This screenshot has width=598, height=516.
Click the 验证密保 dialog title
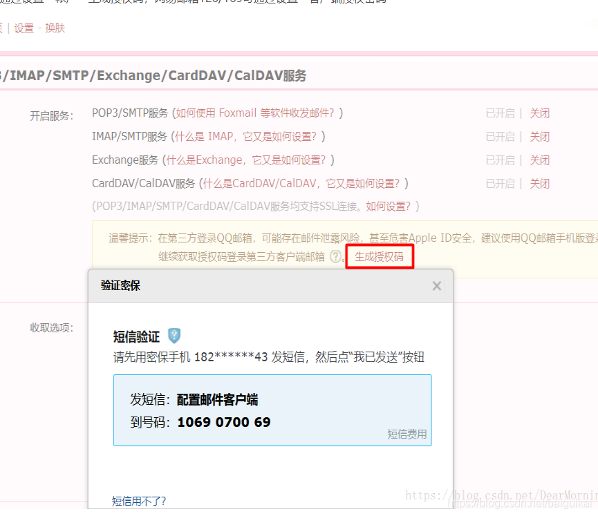point(120,285)
